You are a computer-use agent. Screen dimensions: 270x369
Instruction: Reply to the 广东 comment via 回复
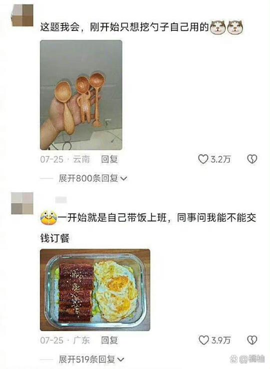point(109,340)
